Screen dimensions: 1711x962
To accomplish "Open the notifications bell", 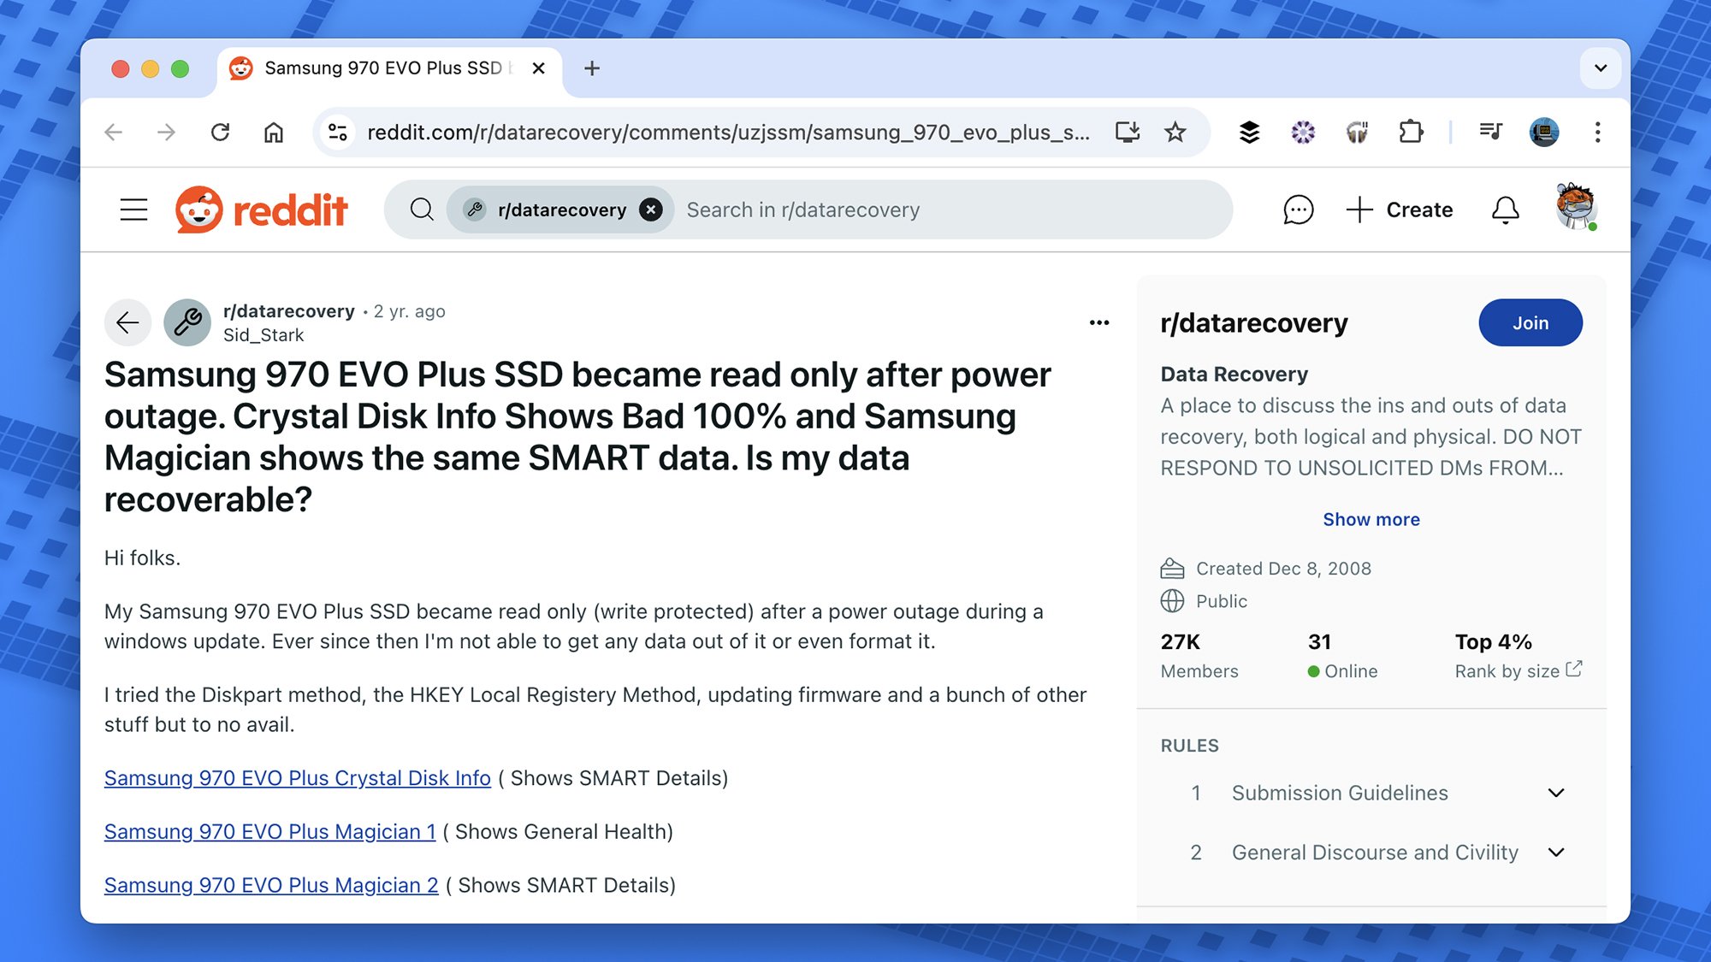I will pos(1505,210).
